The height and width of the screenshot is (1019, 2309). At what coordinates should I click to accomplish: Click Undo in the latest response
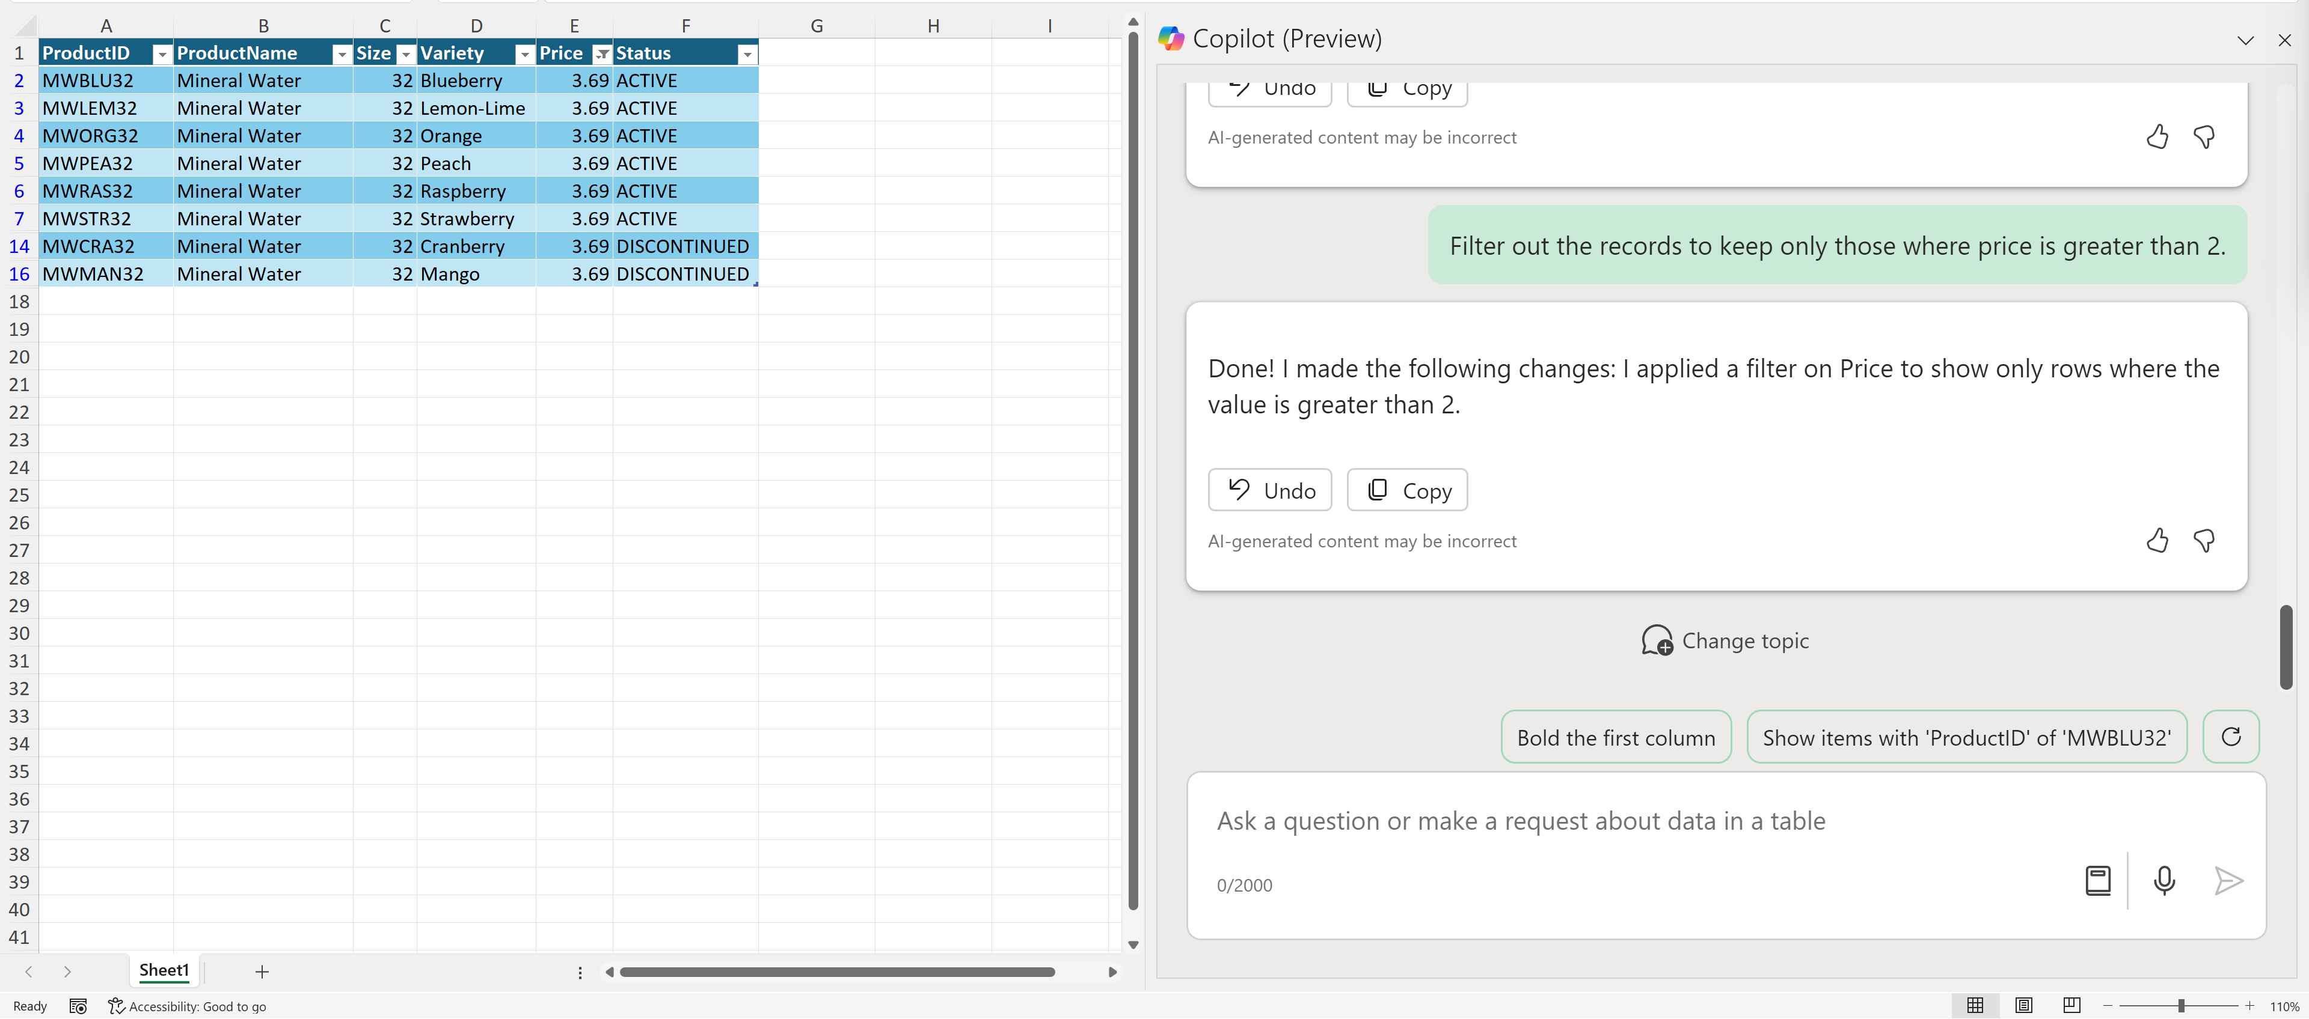click(1269, 491)
